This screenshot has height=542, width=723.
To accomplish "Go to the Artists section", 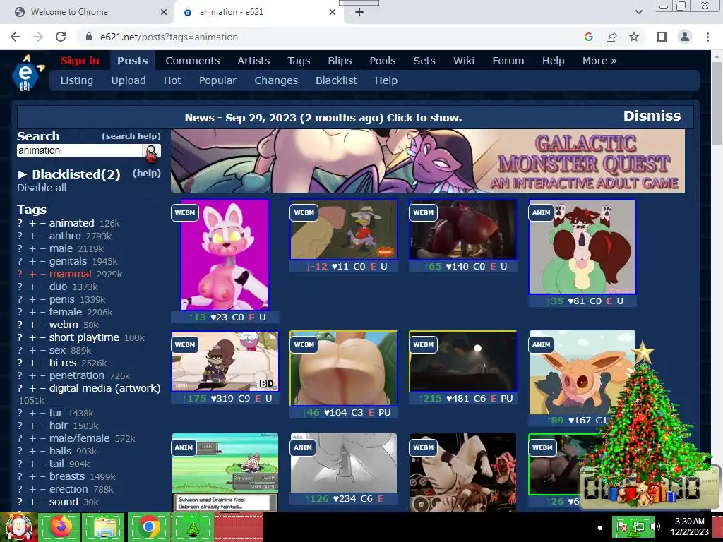I will click(253, 61).
